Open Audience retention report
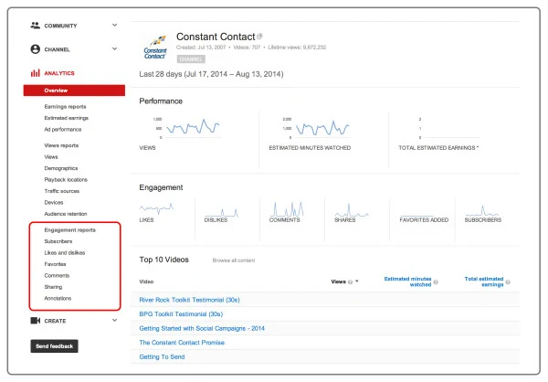 point(66,214)
